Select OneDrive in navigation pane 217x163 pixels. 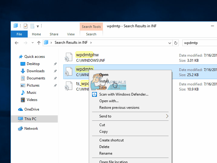click(x=32, y=109)
